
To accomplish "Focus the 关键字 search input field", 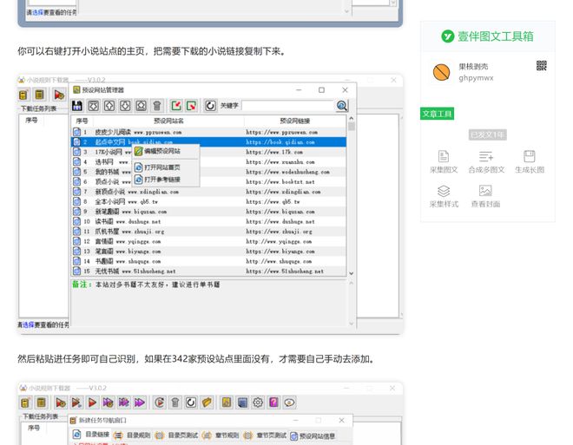I will pyautogui.click(x=287, y=106).
